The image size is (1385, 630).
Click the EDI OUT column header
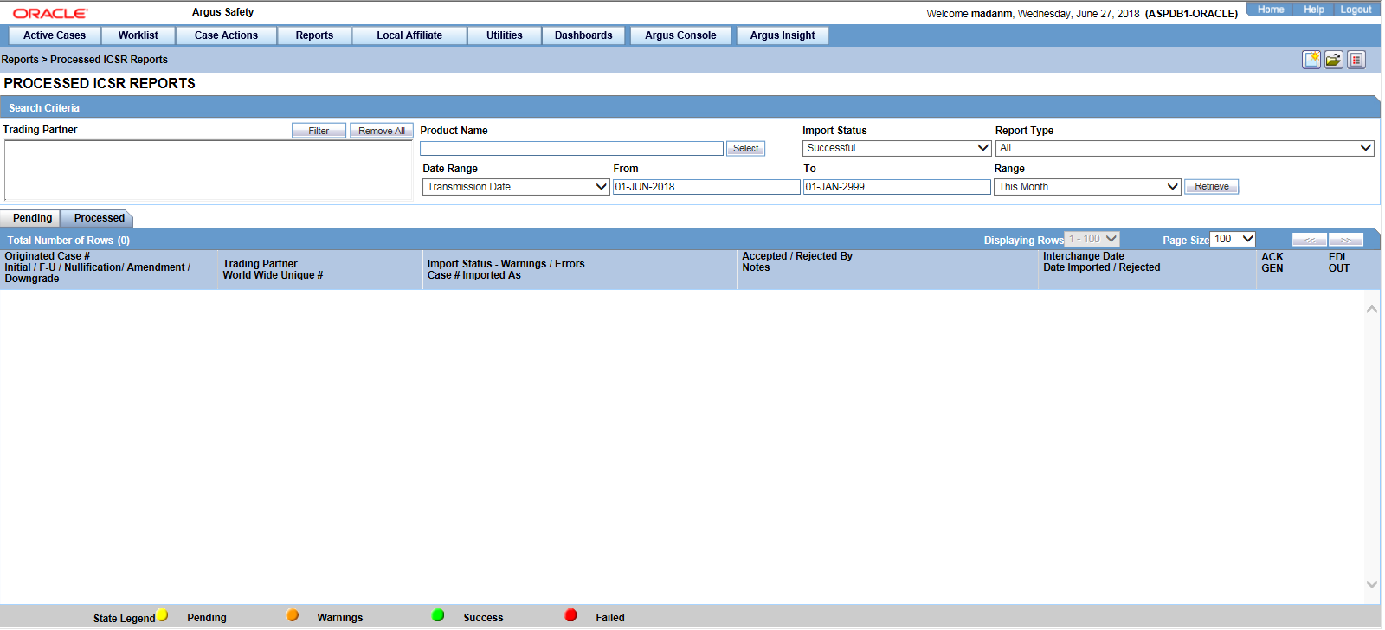point(1339,262)
